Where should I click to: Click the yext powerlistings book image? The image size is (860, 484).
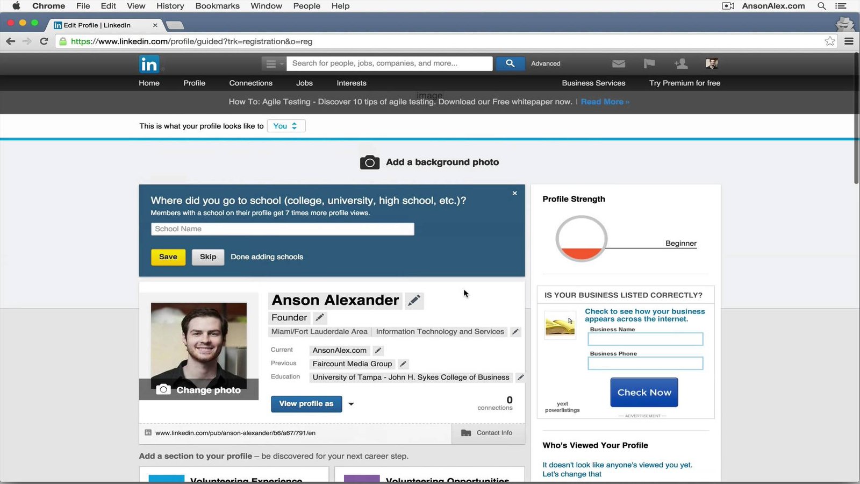tap(560, 325)
